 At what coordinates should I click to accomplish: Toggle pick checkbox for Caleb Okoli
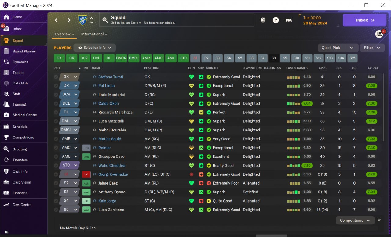point(56,104)
